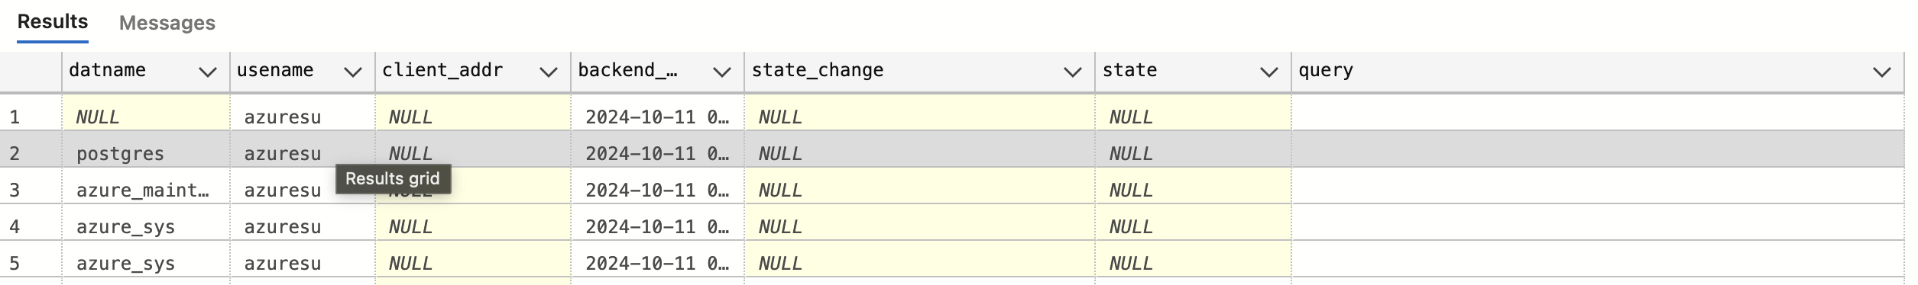Open the state column dropdown chevron
The width and height of the screenshot is (1918, 285).
pos(1268,72)
